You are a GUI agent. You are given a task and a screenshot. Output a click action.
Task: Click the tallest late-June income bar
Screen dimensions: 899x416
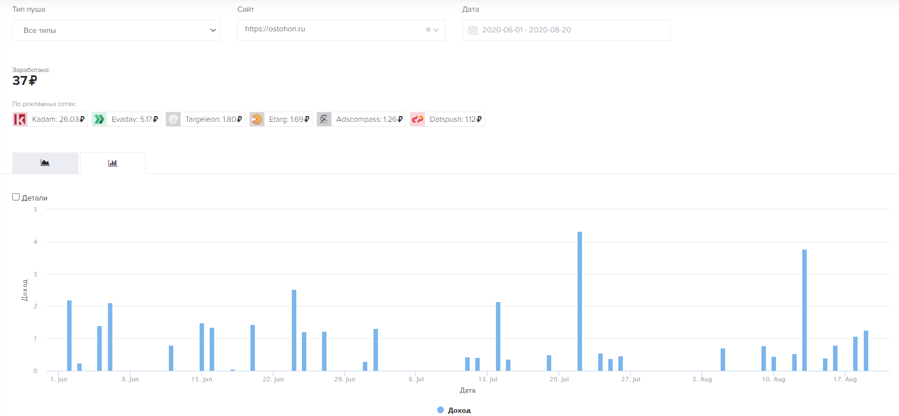tap(294, 331)
